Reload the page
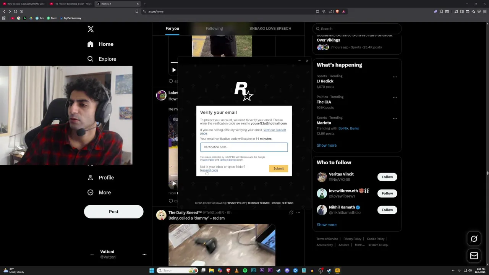Viewport: 489px width, 275px height. tap(16, 11)
